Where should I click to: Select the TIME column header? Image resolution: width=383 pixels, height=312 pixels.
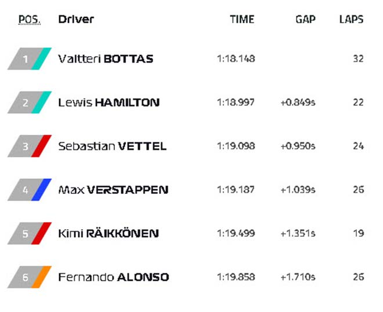coord(242,20)
